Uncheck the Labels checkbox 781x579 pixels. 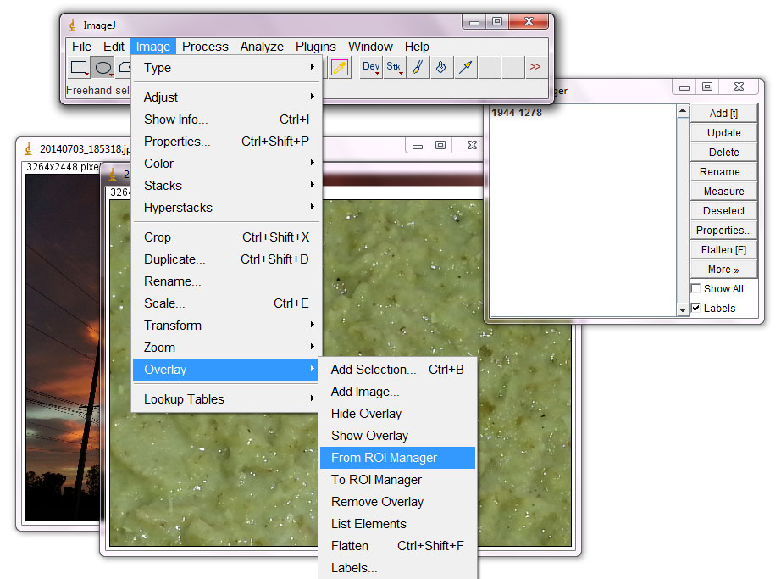(x=696, y=308)
